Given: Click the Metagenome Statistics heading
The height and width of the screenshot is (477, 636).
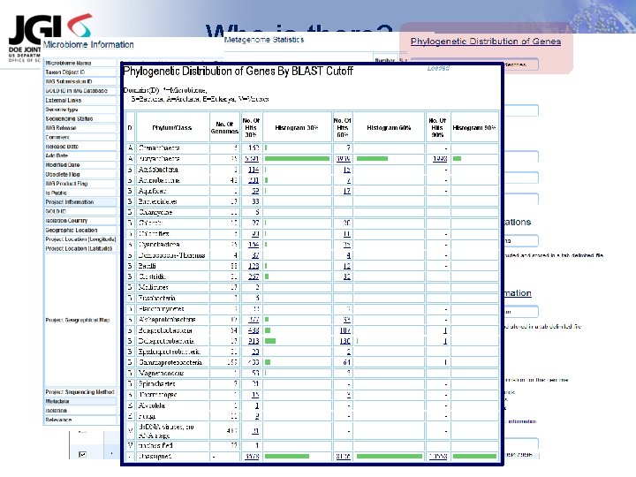Looking at the screenshot, I should (x=264, y=40).
